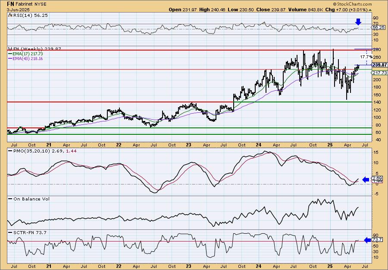Click the year 25 label beneath the SCTR panel

[330, 266]
